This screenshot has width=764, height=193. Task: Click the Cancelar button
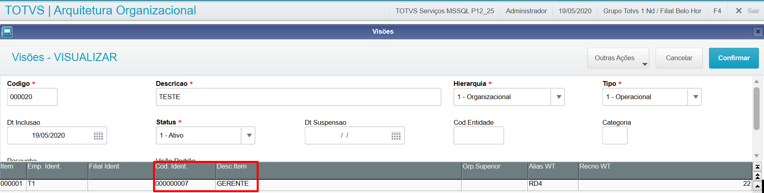click(x=679, y=58)
